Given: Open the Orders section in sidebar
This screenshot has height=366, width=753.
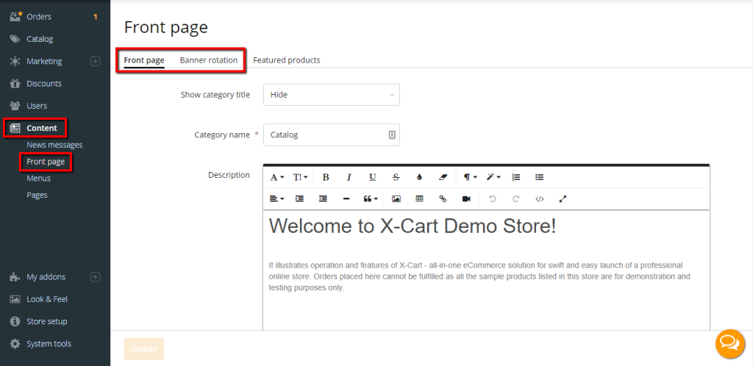Looking at the screenshot, I should coord(39,17).
